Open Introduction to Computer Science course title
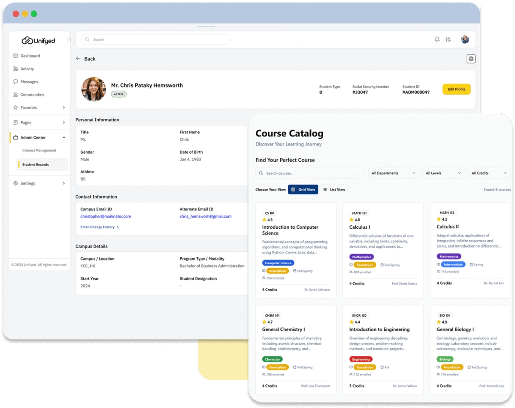 point(290,230)
